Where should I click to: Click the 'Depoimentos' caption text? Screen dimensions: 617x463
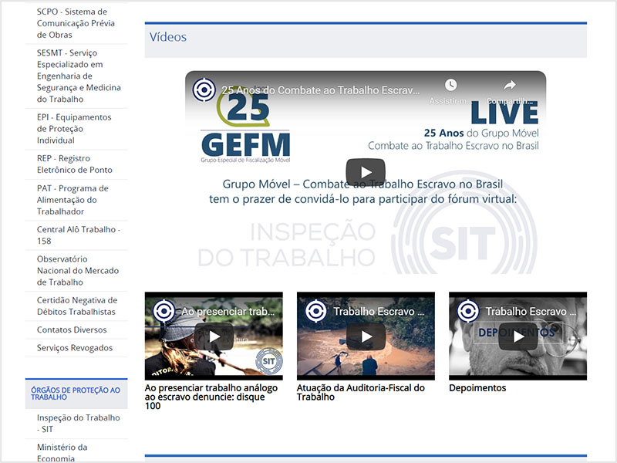coord(477,388)
